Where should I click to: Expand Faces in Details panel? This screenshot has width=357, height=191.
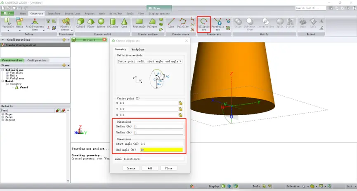pos(3,117)
